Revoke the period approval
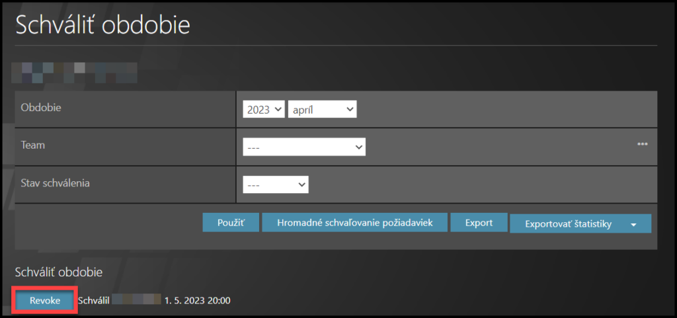This screenshot has height=318, width=677. pos(45,301)
